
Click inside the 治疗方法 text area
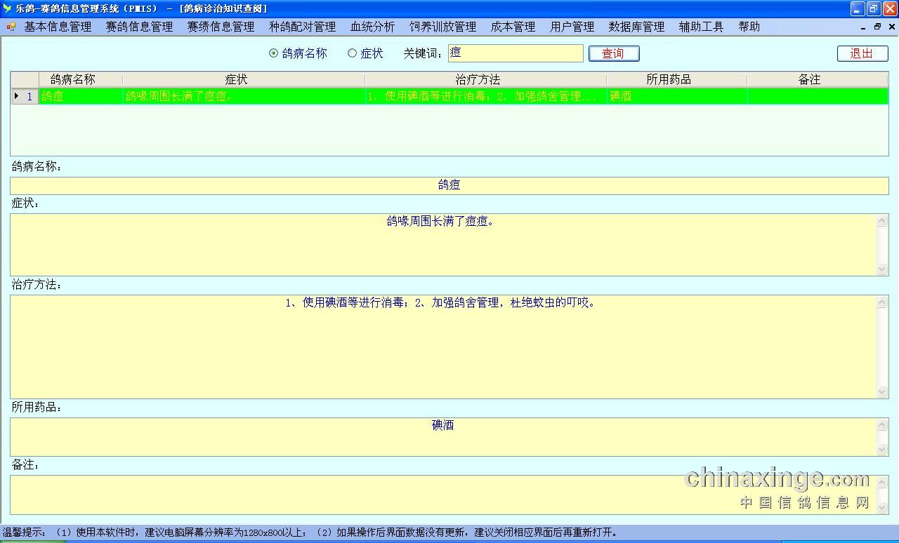point(443,347)
